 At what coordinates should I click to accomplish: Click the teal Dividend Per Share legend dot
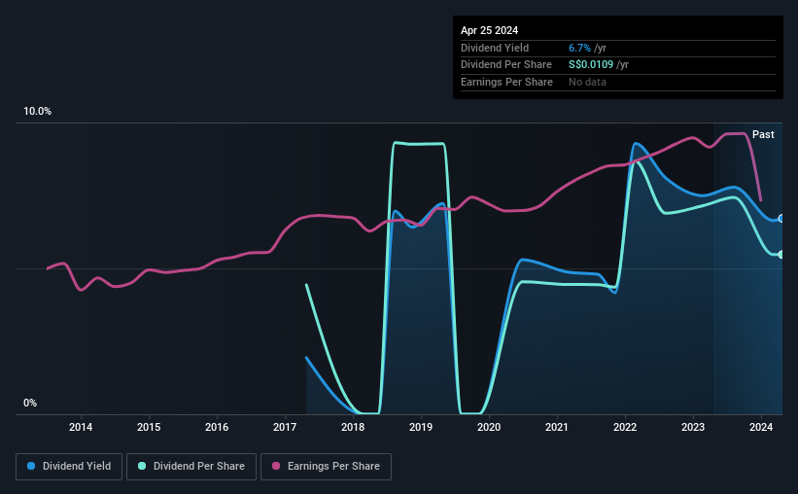tap(142, 466)
